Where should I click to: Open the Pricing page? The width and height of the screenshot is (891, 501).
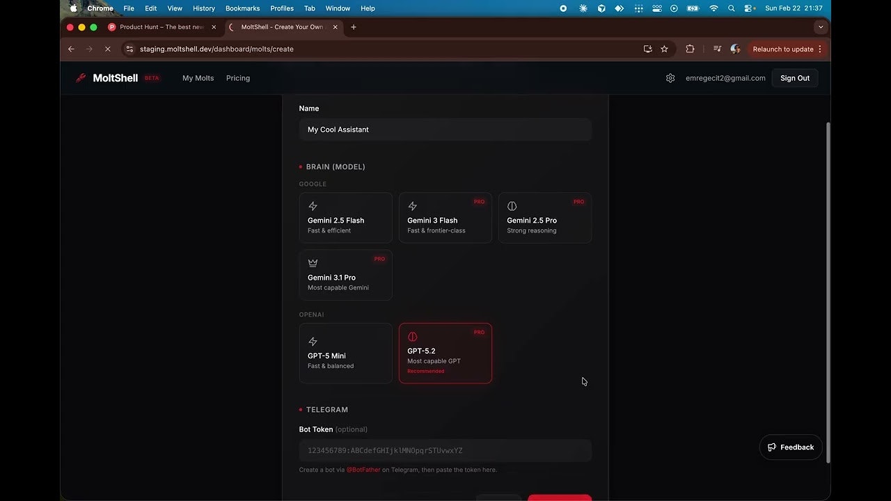pos(238,78)
